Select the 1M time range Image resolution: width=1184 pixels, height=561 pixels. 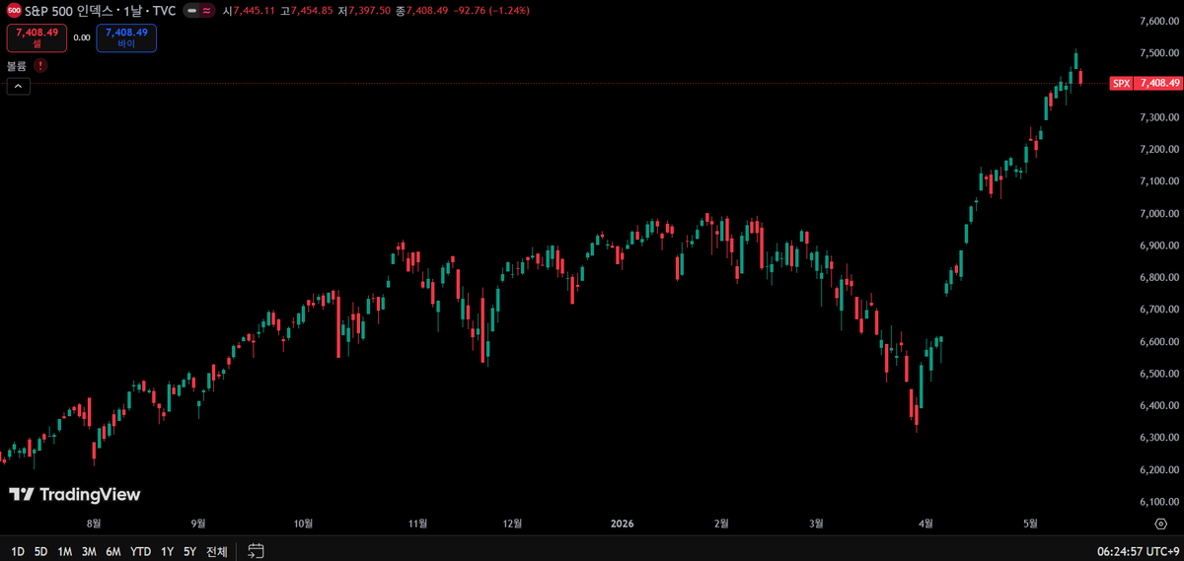pyautogui.click(x=64, y=551)
